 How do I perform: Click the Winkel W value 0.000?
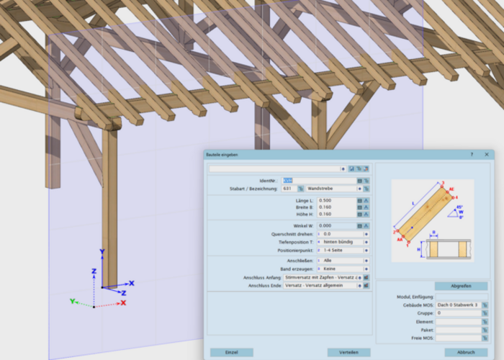point(336,226)
